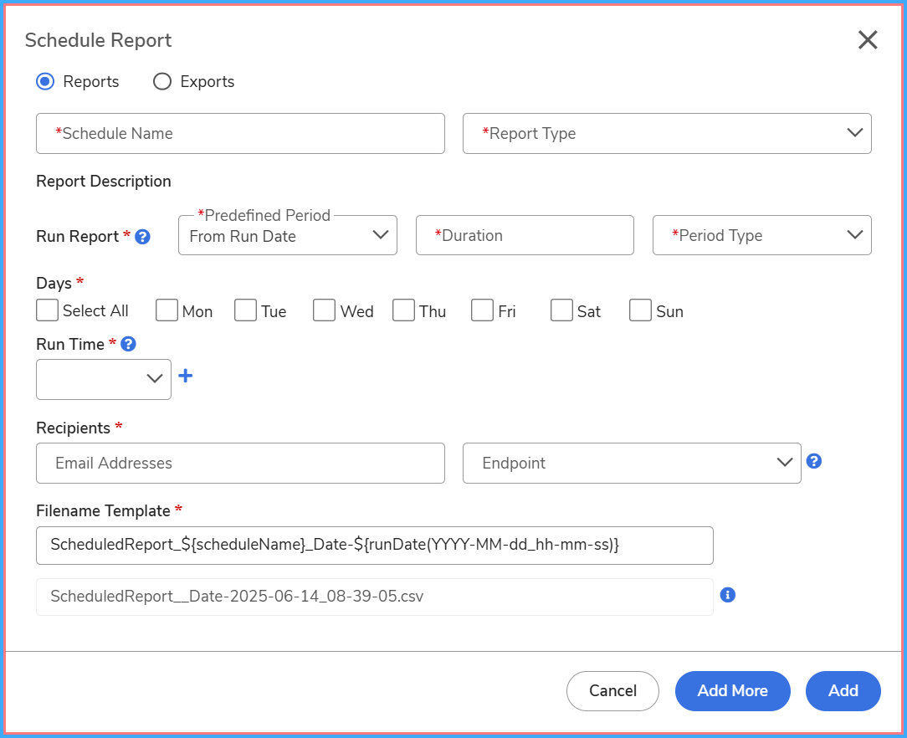Image resolution: width=907 pixels, height=738 pixels.
Task: Enable the Wed checkbox
Action: (x=324, y=310)
